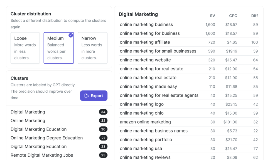Open the Online Marketing cluster
This screenshot has height=160, width=270.
[59, 120]
